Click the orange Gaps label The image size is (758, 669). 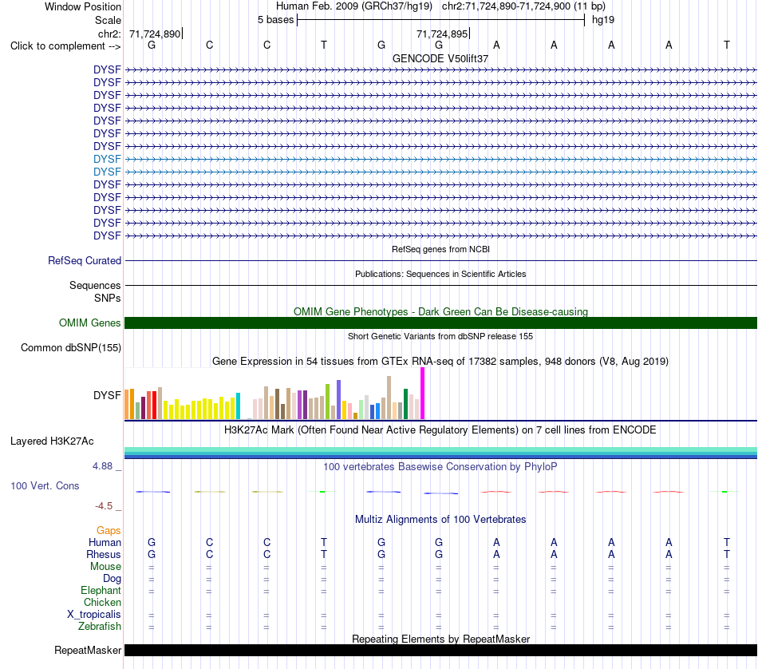click(109, 531)
